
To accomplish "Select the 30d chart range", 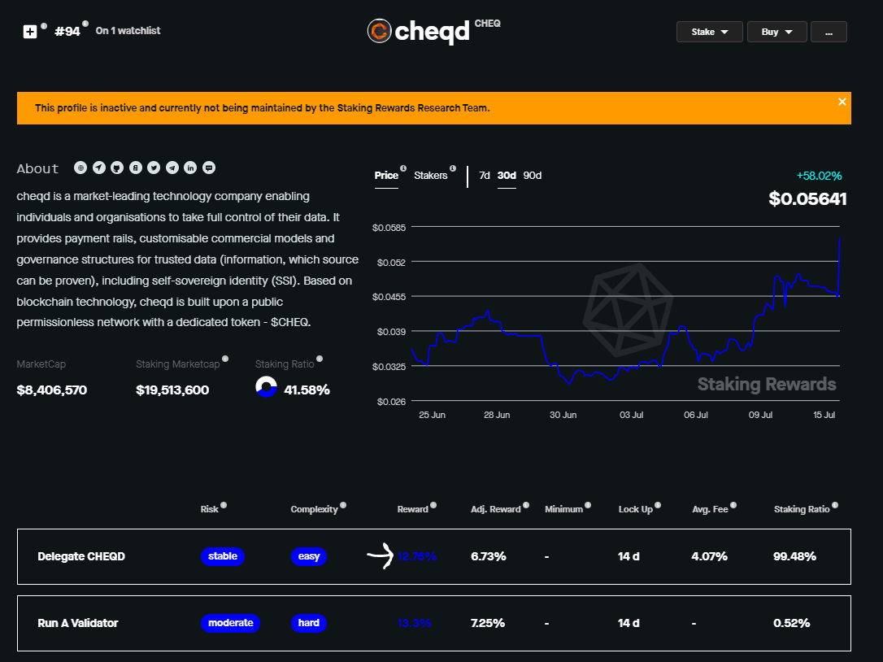I will click(507, 176).
